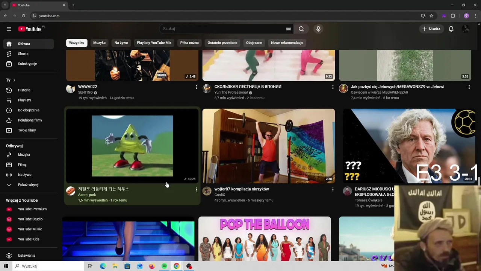Play the POP THE BALLOON thumbnail

[x=265, y=239]
